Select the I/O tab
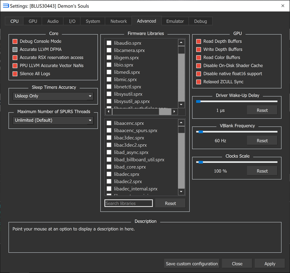The image size is (290, 273). [72, 21]
